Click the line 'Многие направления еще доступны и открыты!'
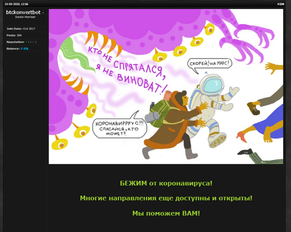 [x=166, y=198]
